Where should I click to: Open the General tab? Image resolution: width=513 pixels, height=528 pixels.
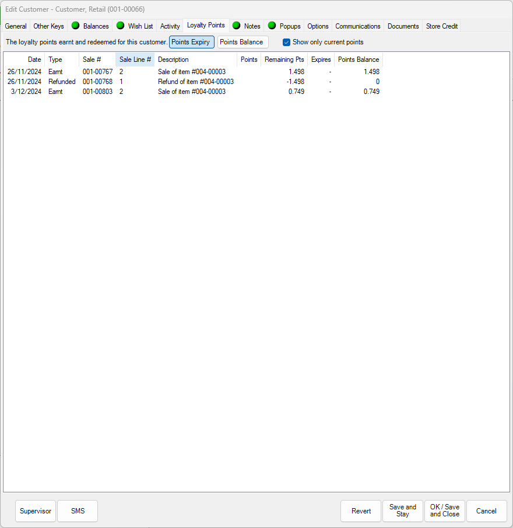point(15,26)
